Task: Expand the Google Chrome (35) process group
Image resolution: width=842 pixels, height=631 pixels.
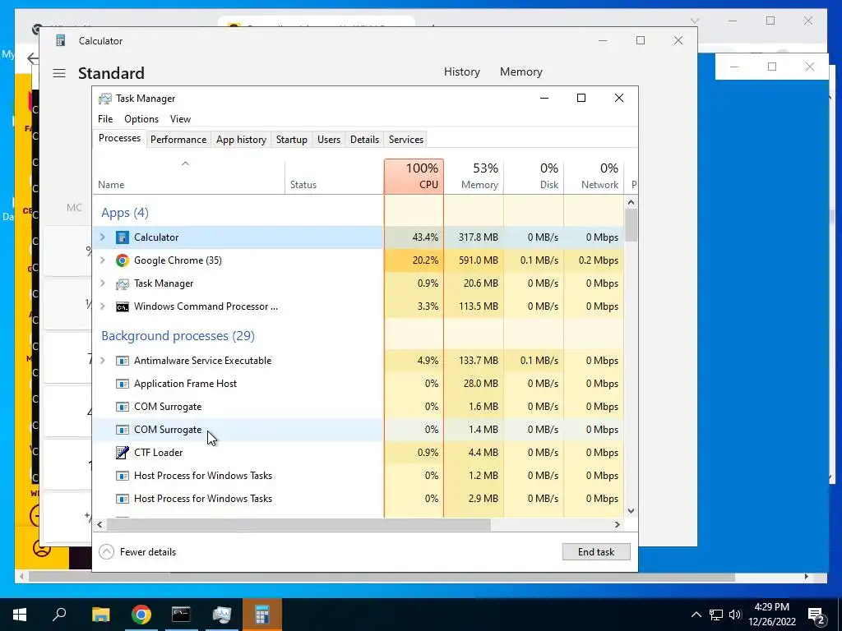Action: point(103,260)
